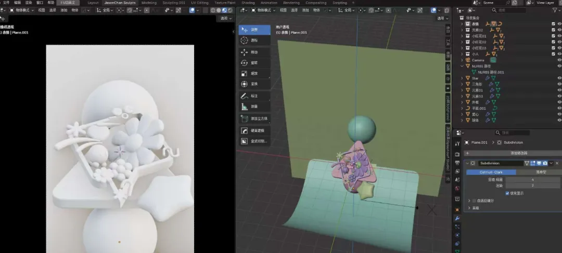Image resolution: width=562 pixels, height=253 pixels.
Task: Select the 变换 transform tool
Action: (254, 84)
